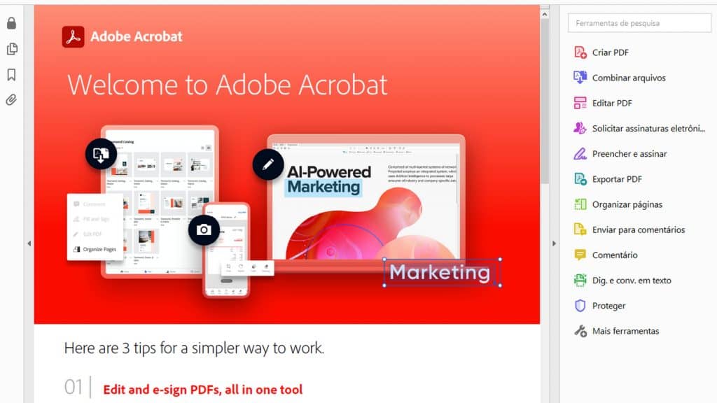Toggle the page thumbnails sidebar panel
Image resolution: width=717 pixels, height=403 pixels.
tap(11, 49)
